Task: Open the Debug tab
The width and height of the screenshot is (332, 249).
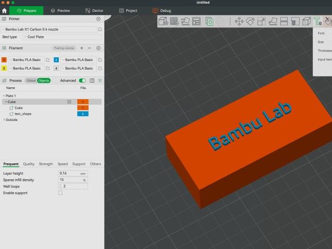Action: pos(162,11)
